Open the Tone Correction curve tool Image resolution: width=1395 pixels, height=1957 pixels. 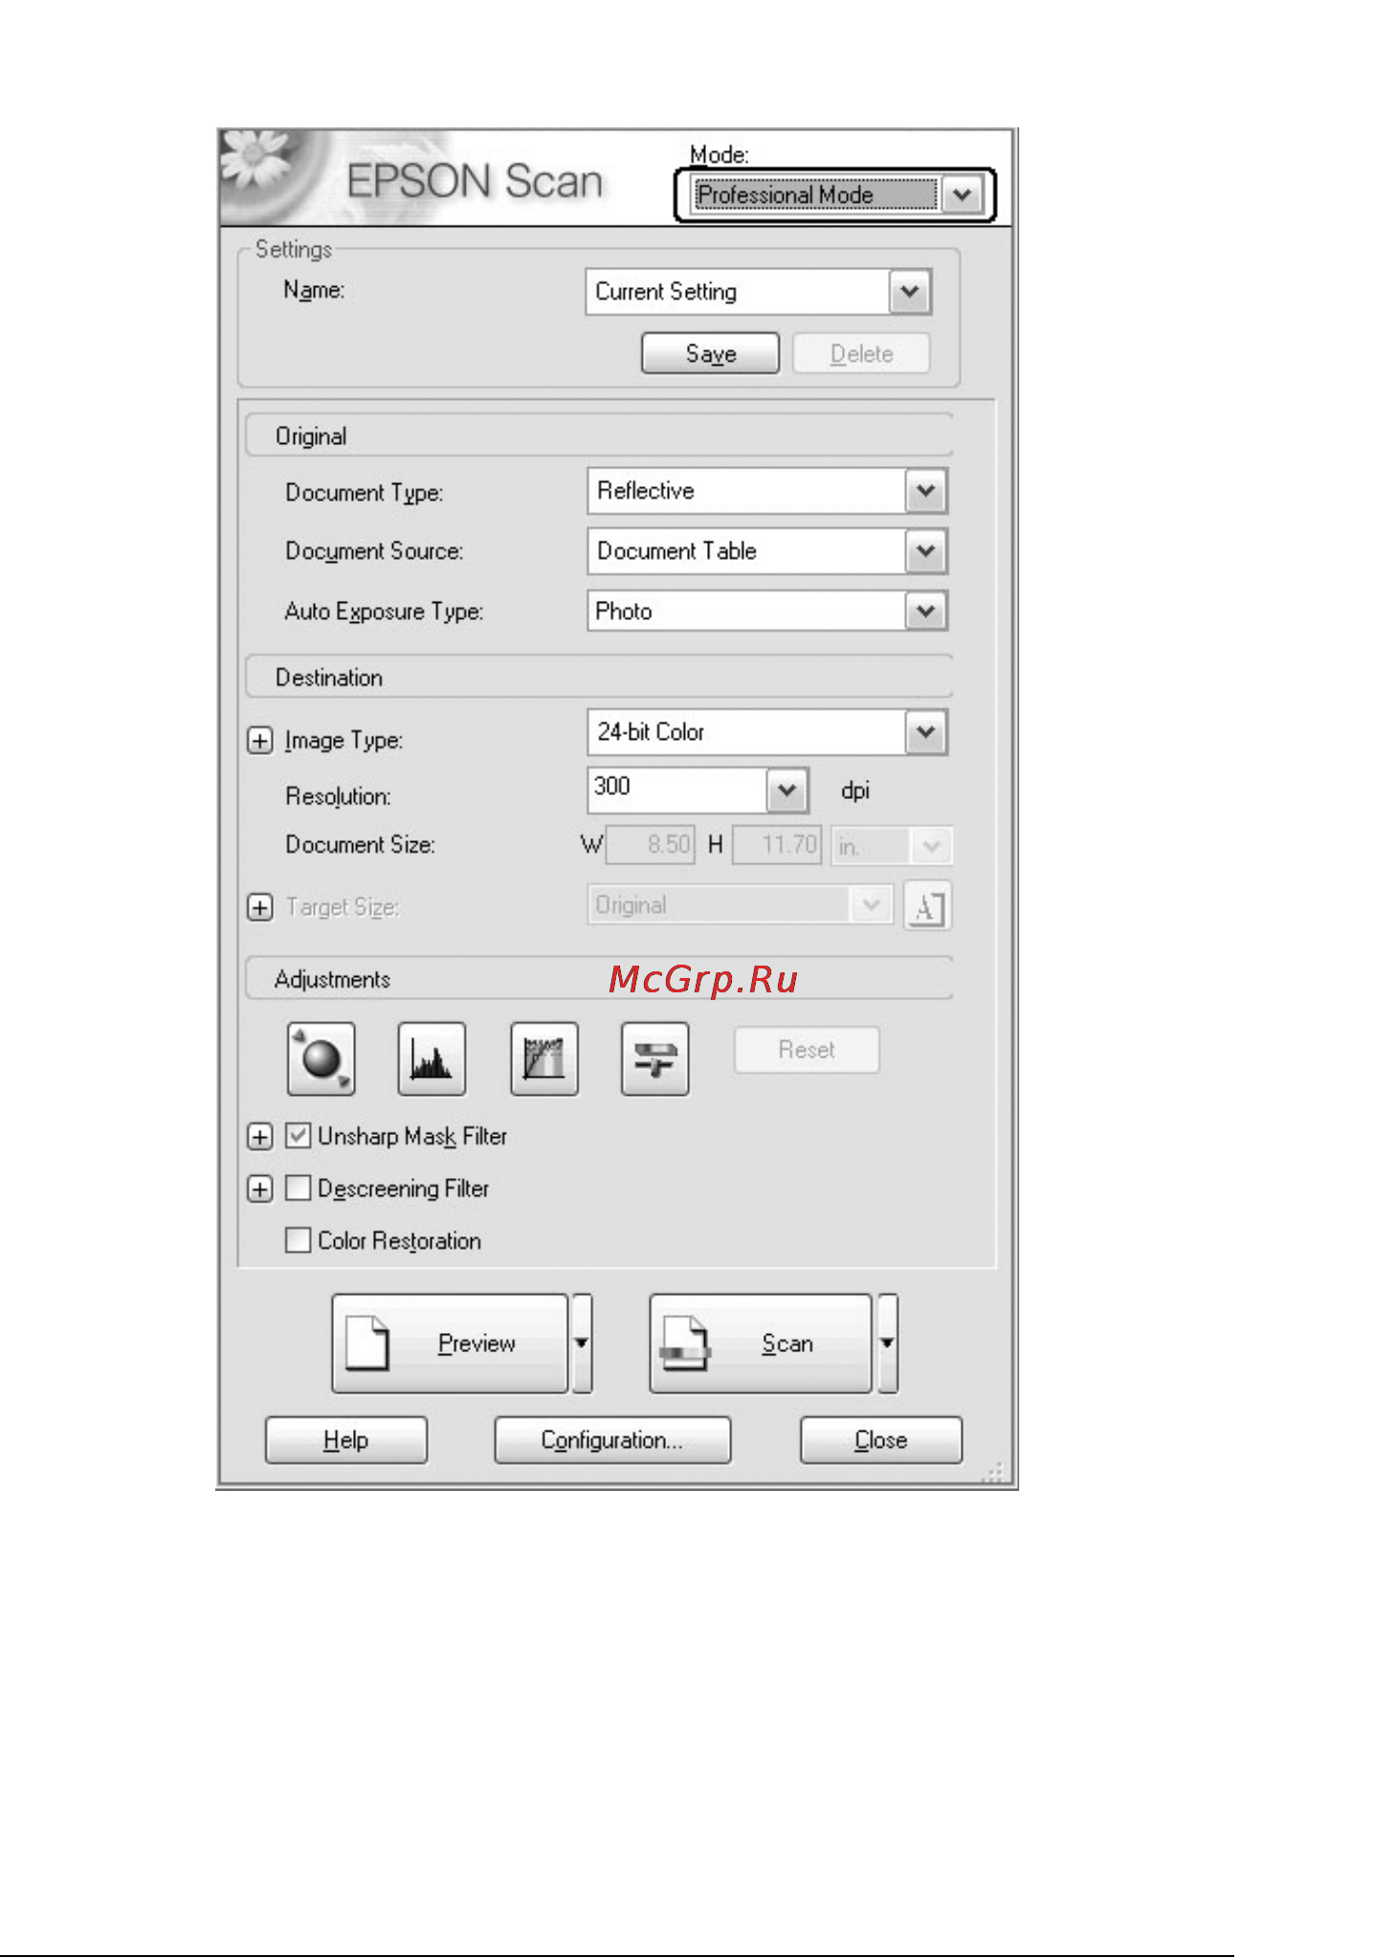[x=544, y=1058]
